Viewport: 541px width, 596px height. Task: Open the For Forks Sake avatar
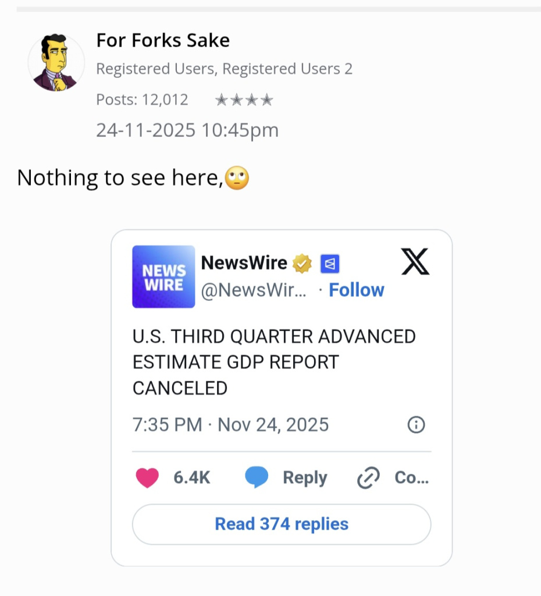[56, 63]
